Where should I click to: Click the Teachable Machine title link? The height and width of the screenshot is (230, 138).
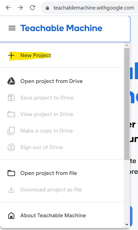pyautogui.click(x=61, y=28)
